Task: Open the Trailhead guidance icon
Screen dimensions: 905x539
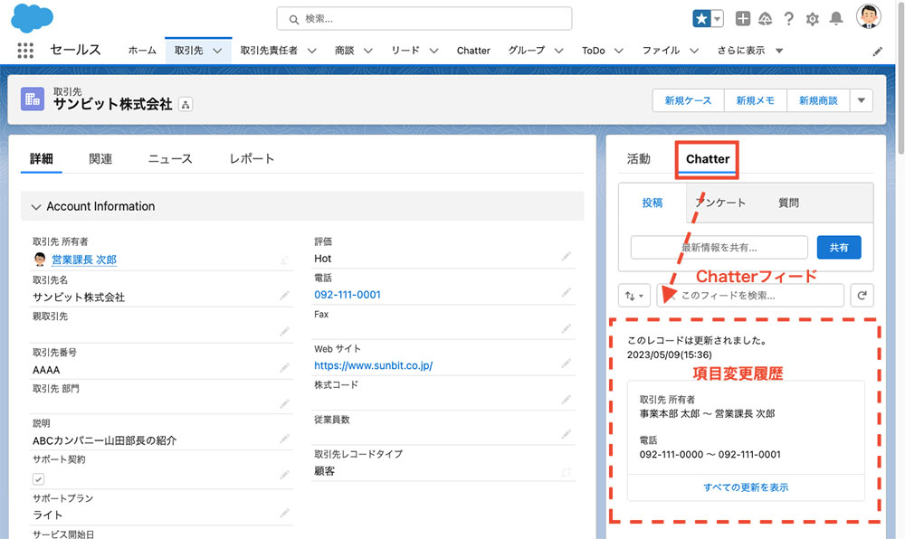Action: point(766,19)
